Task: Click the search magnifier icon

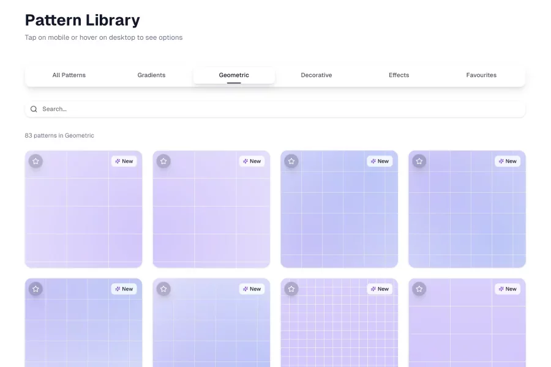Action: (x=34, y=109)
